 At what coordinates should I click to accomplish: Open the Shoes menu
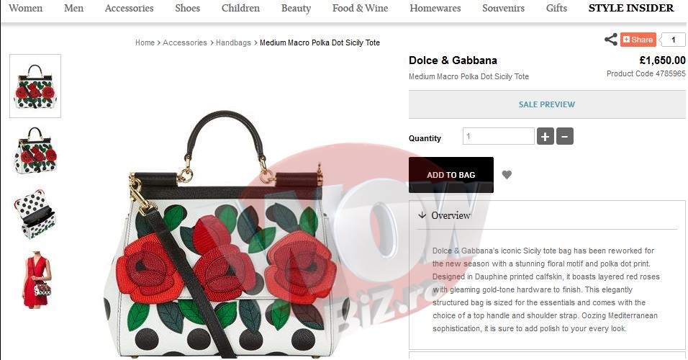tap(187, 8)
